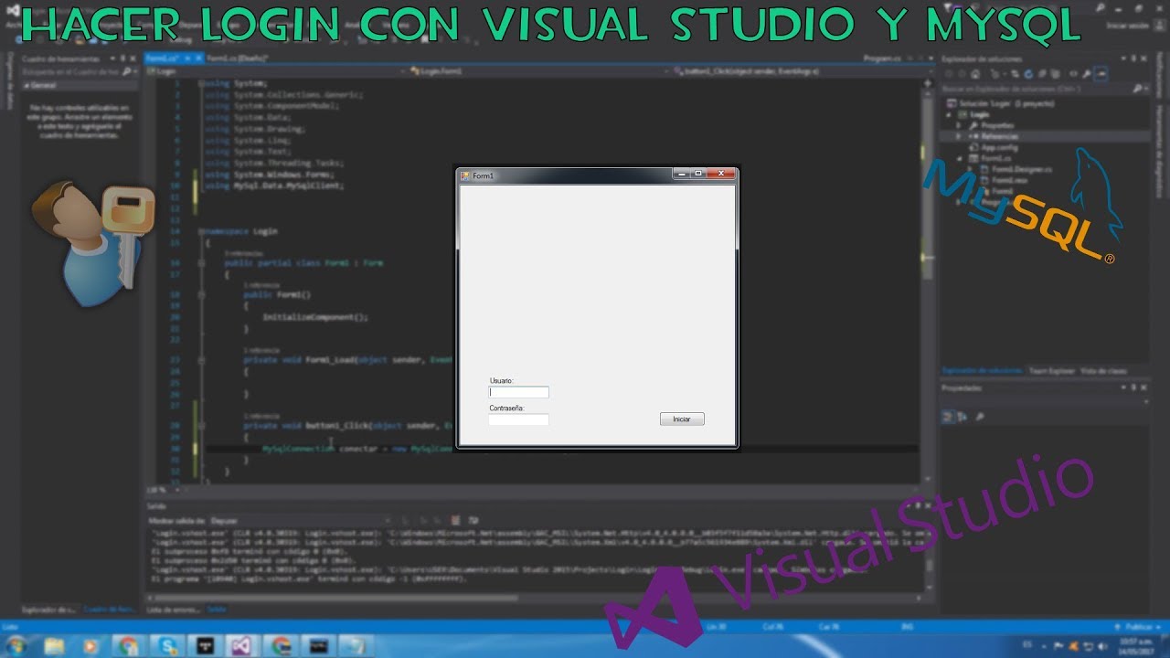Viewport: 1170px width, 658px height.
Task: Open the Login.Form1 class dropdown
Action: point(538,70)
